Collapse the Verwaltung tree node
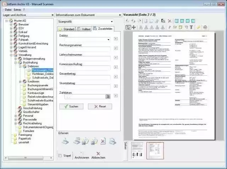The width and height of the screenshot is (227, 169). tap(11, 55)
